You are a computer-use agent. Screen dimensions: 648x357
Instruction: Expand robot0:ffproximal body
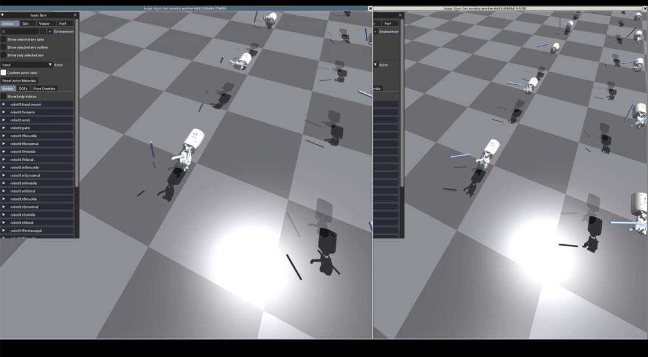coord(4,144)
